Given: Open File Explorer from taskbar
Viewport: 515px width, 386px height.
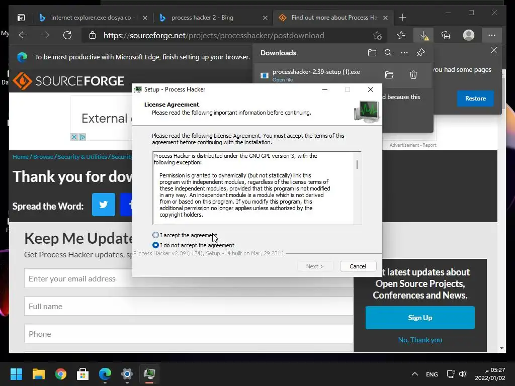Looking at the screenshot, I should [x=38, y=374].
